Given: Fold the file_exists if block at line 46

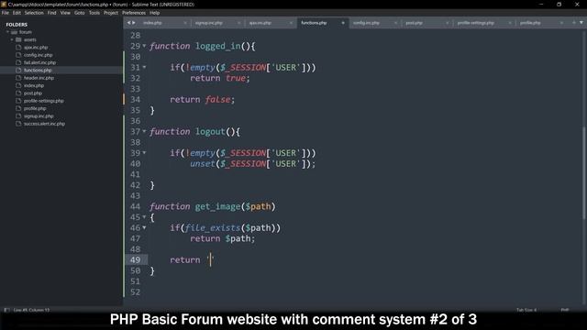Looking at the screenshot, I should click(145, 227).
